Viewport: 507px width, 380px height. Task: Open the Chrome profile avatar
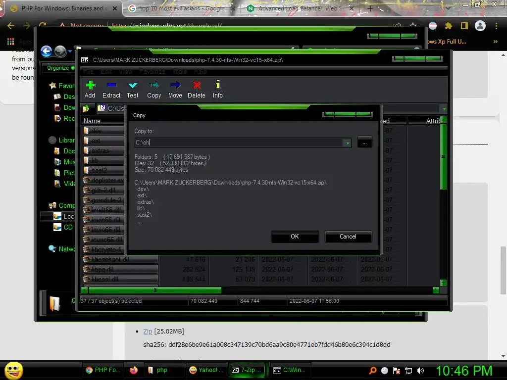[x=480, y=26]
